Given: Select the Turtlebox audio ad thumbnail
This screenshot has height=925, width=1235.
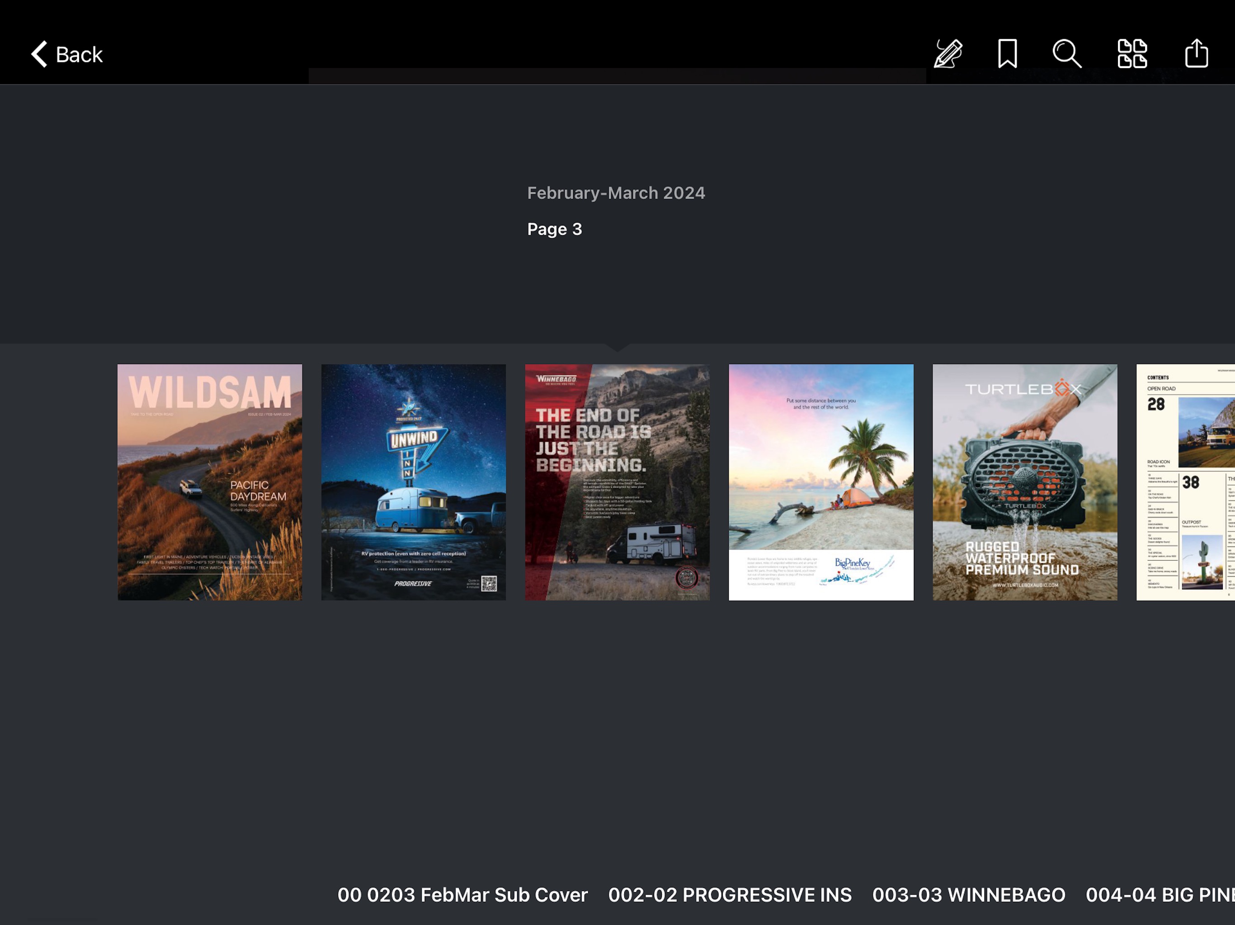Looking at the screenshot, I should 1024,482.
